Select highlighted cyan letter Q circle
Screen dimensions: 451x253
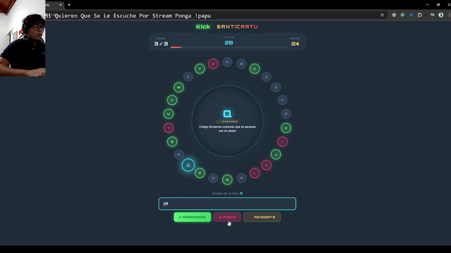188,165
